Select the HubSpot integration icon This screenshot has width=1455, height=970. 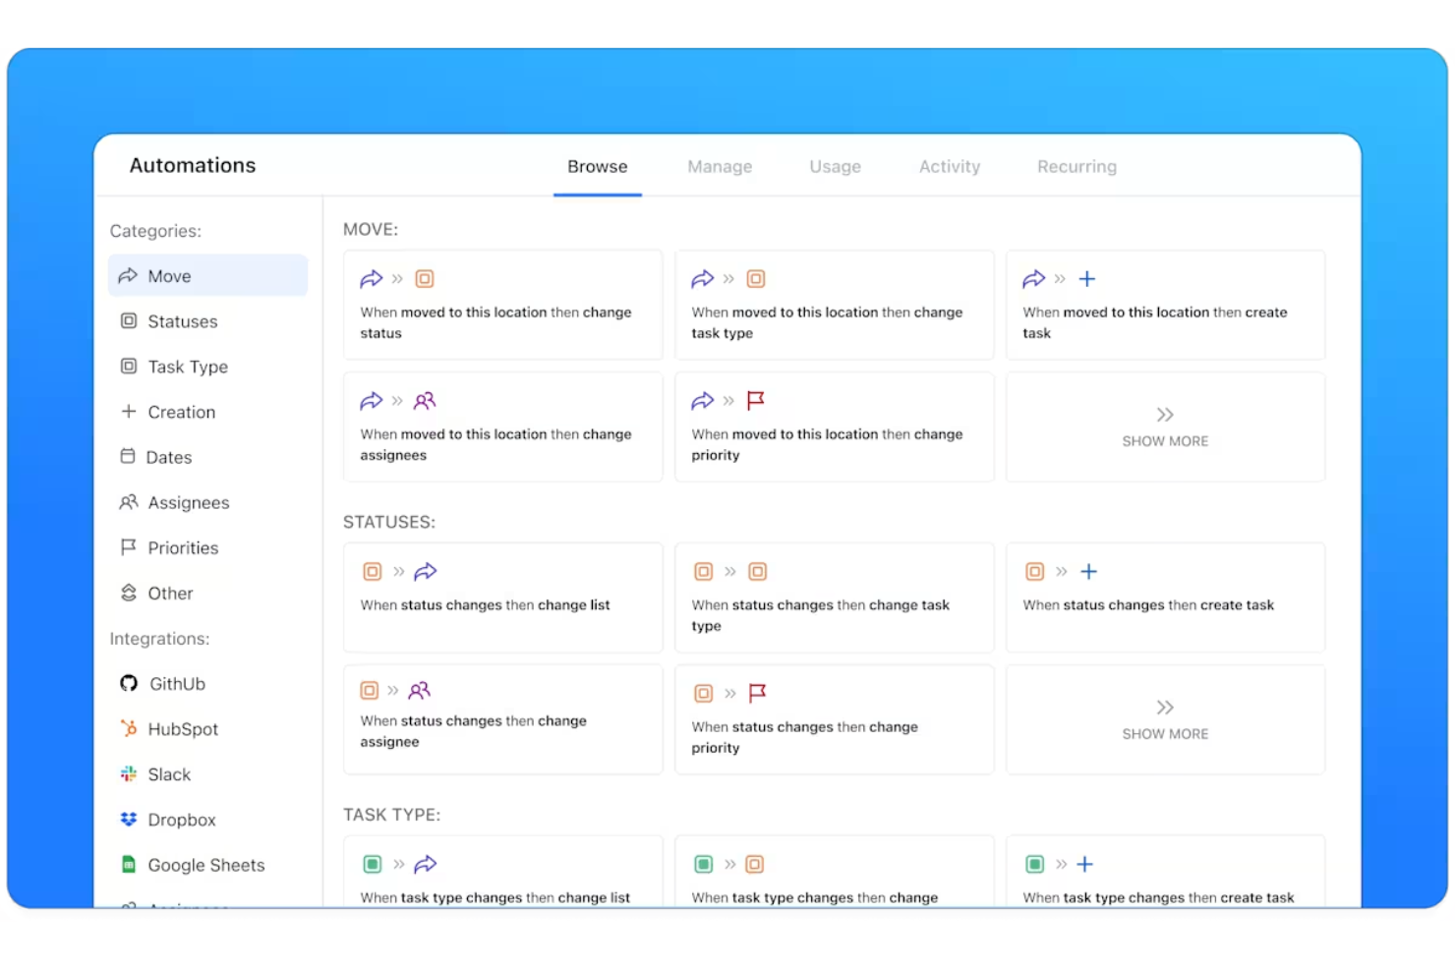(x=129, y=729)
